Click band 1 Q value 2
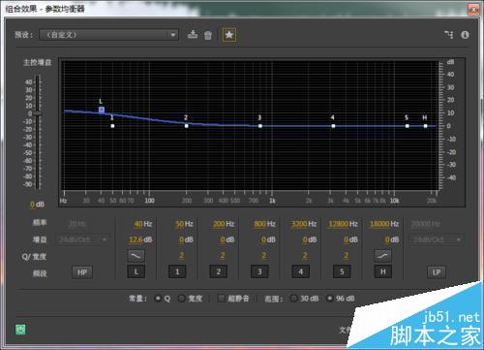484x350 pixels. tap(182, 256)
